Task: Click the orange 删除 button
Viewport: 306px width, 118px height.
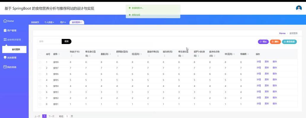Action: 275,42
